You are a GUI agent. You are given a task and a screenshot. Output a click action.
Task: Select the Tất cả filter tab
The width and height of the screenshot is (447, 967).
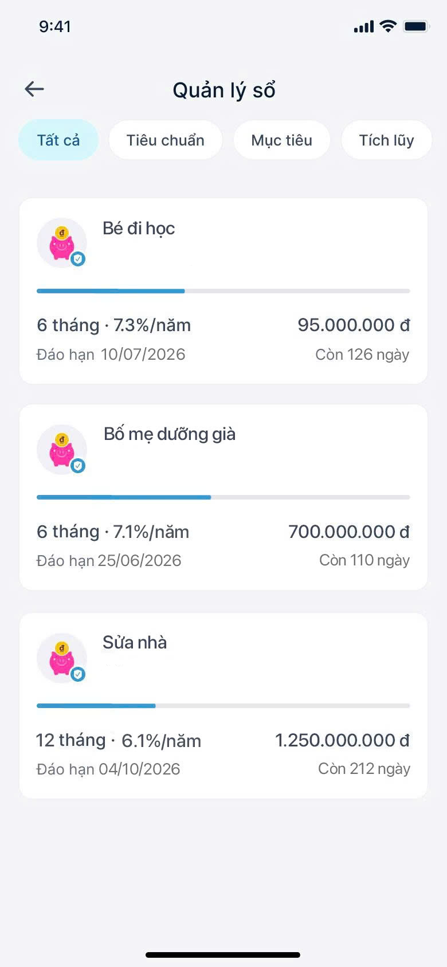[x=58, y=140]
